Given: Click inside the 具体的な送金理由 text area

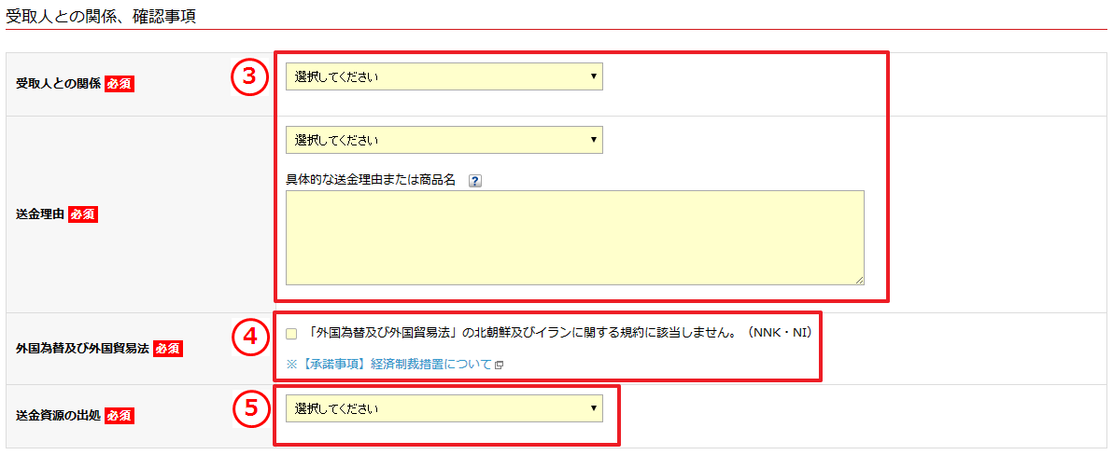Looking at the screenshot, I should point(575,238).
